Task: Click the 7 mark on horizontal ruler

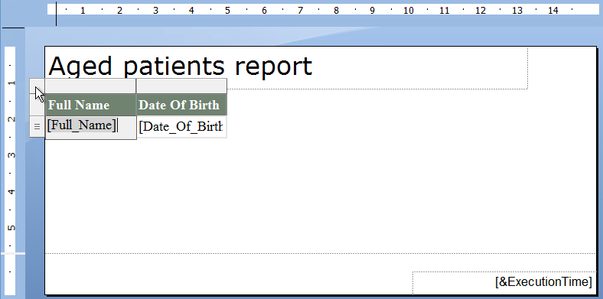Action: 300,11
